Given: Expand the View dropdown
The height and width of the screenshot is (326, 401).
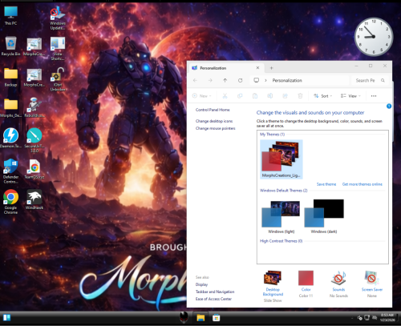Looking at the screenshot, I should click(350, 96).
